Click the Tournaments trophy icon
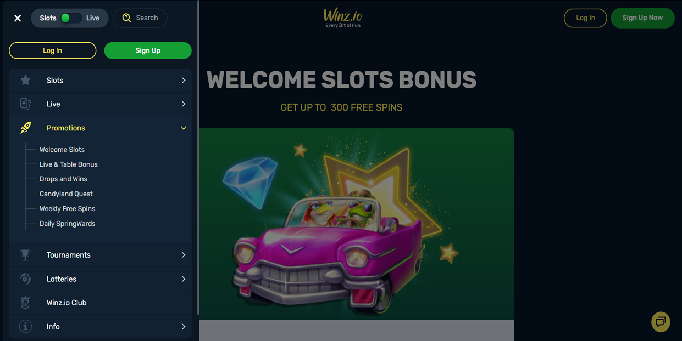 pyautogui.click(x=25, y=255)
